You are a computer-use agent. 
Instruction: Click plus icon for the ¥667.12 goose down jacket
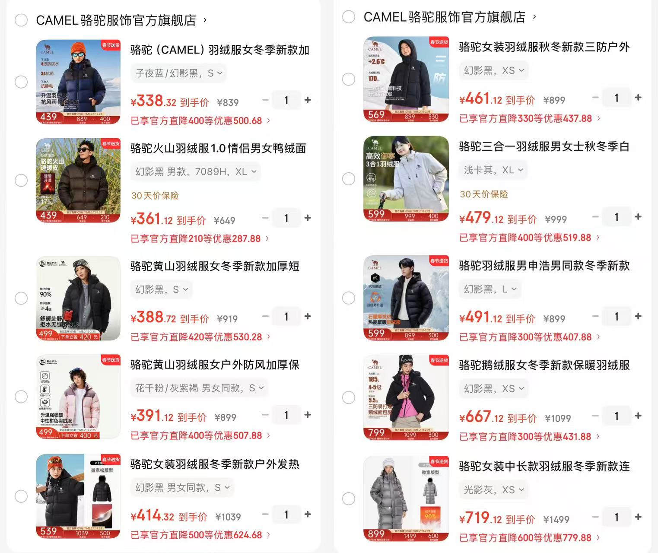point(638,416)
